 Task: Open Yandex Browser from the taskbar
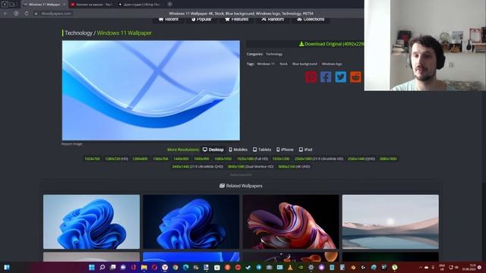[x=165, y=268]
